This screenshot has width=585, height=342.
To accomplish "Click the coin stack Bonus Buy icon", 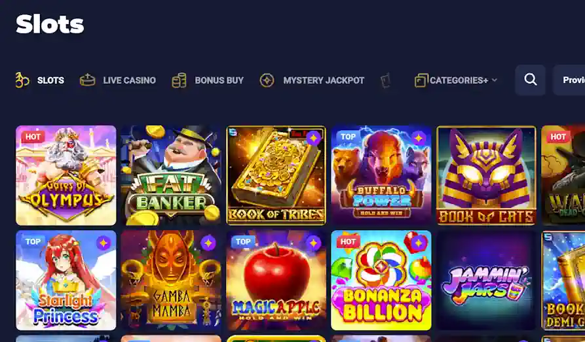I will coord(179,80).
